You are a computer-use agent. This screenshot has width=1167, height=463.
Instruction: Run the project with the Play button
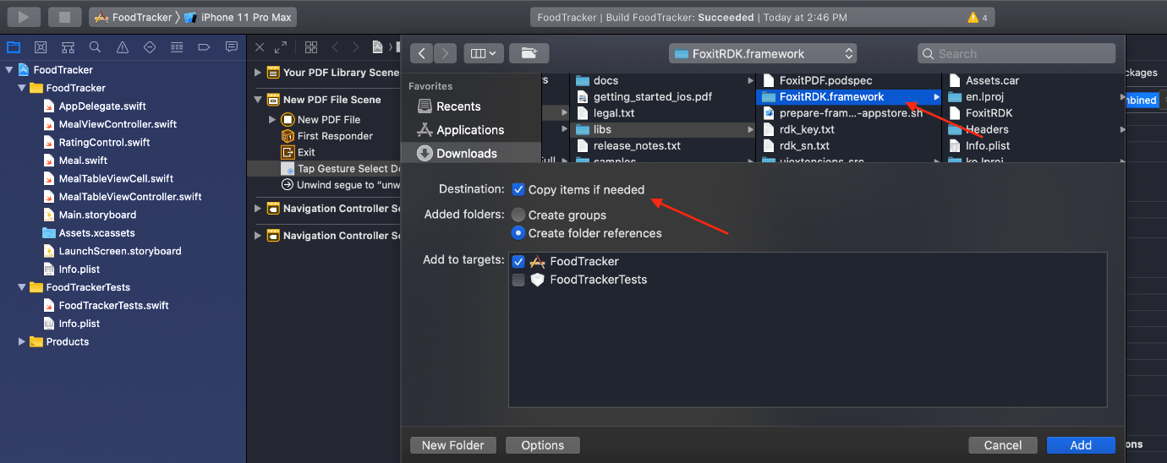tap(25, 17)
